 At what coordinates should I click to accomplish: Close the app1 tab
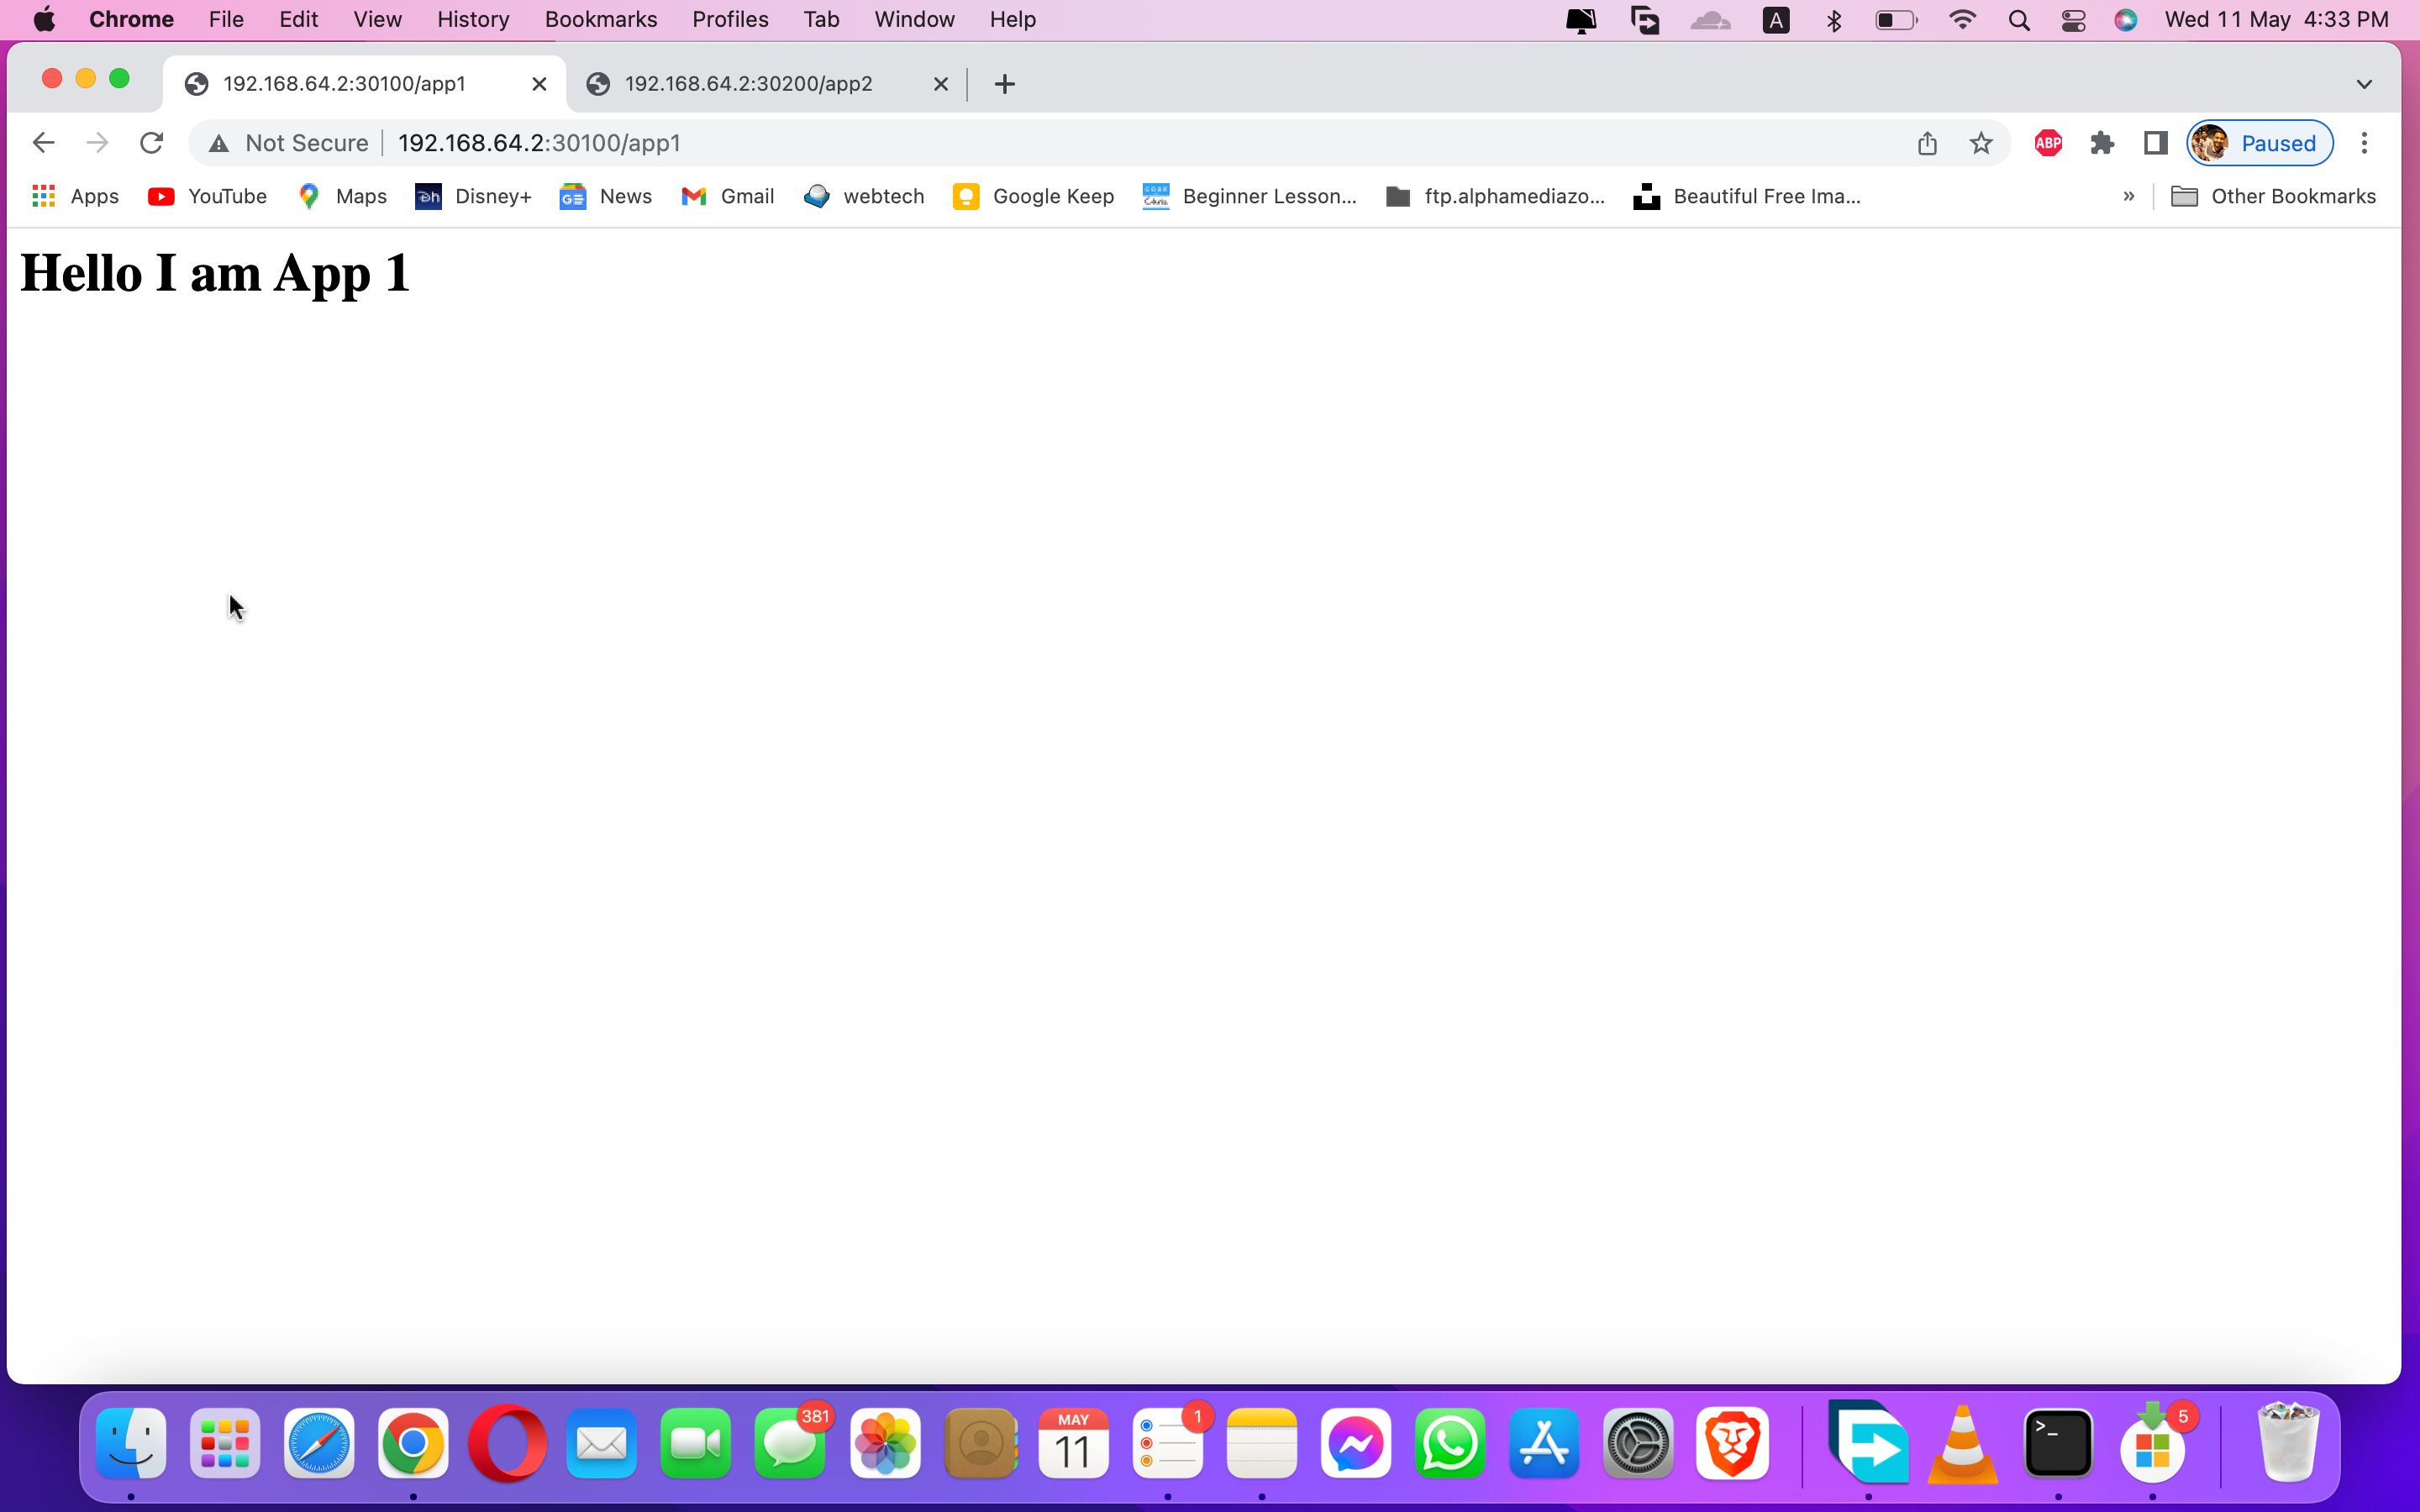(x=539, y=84)
